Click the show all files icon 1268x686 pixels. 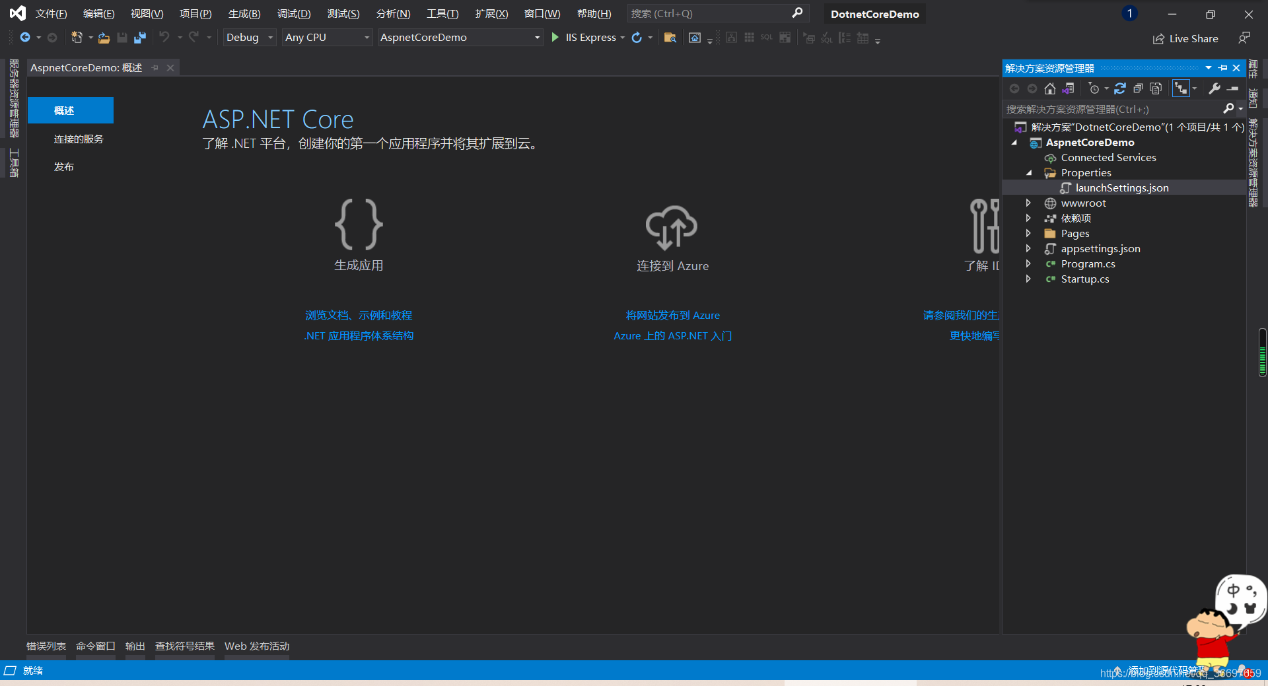pyautogui.click(x=1156, y=88)
